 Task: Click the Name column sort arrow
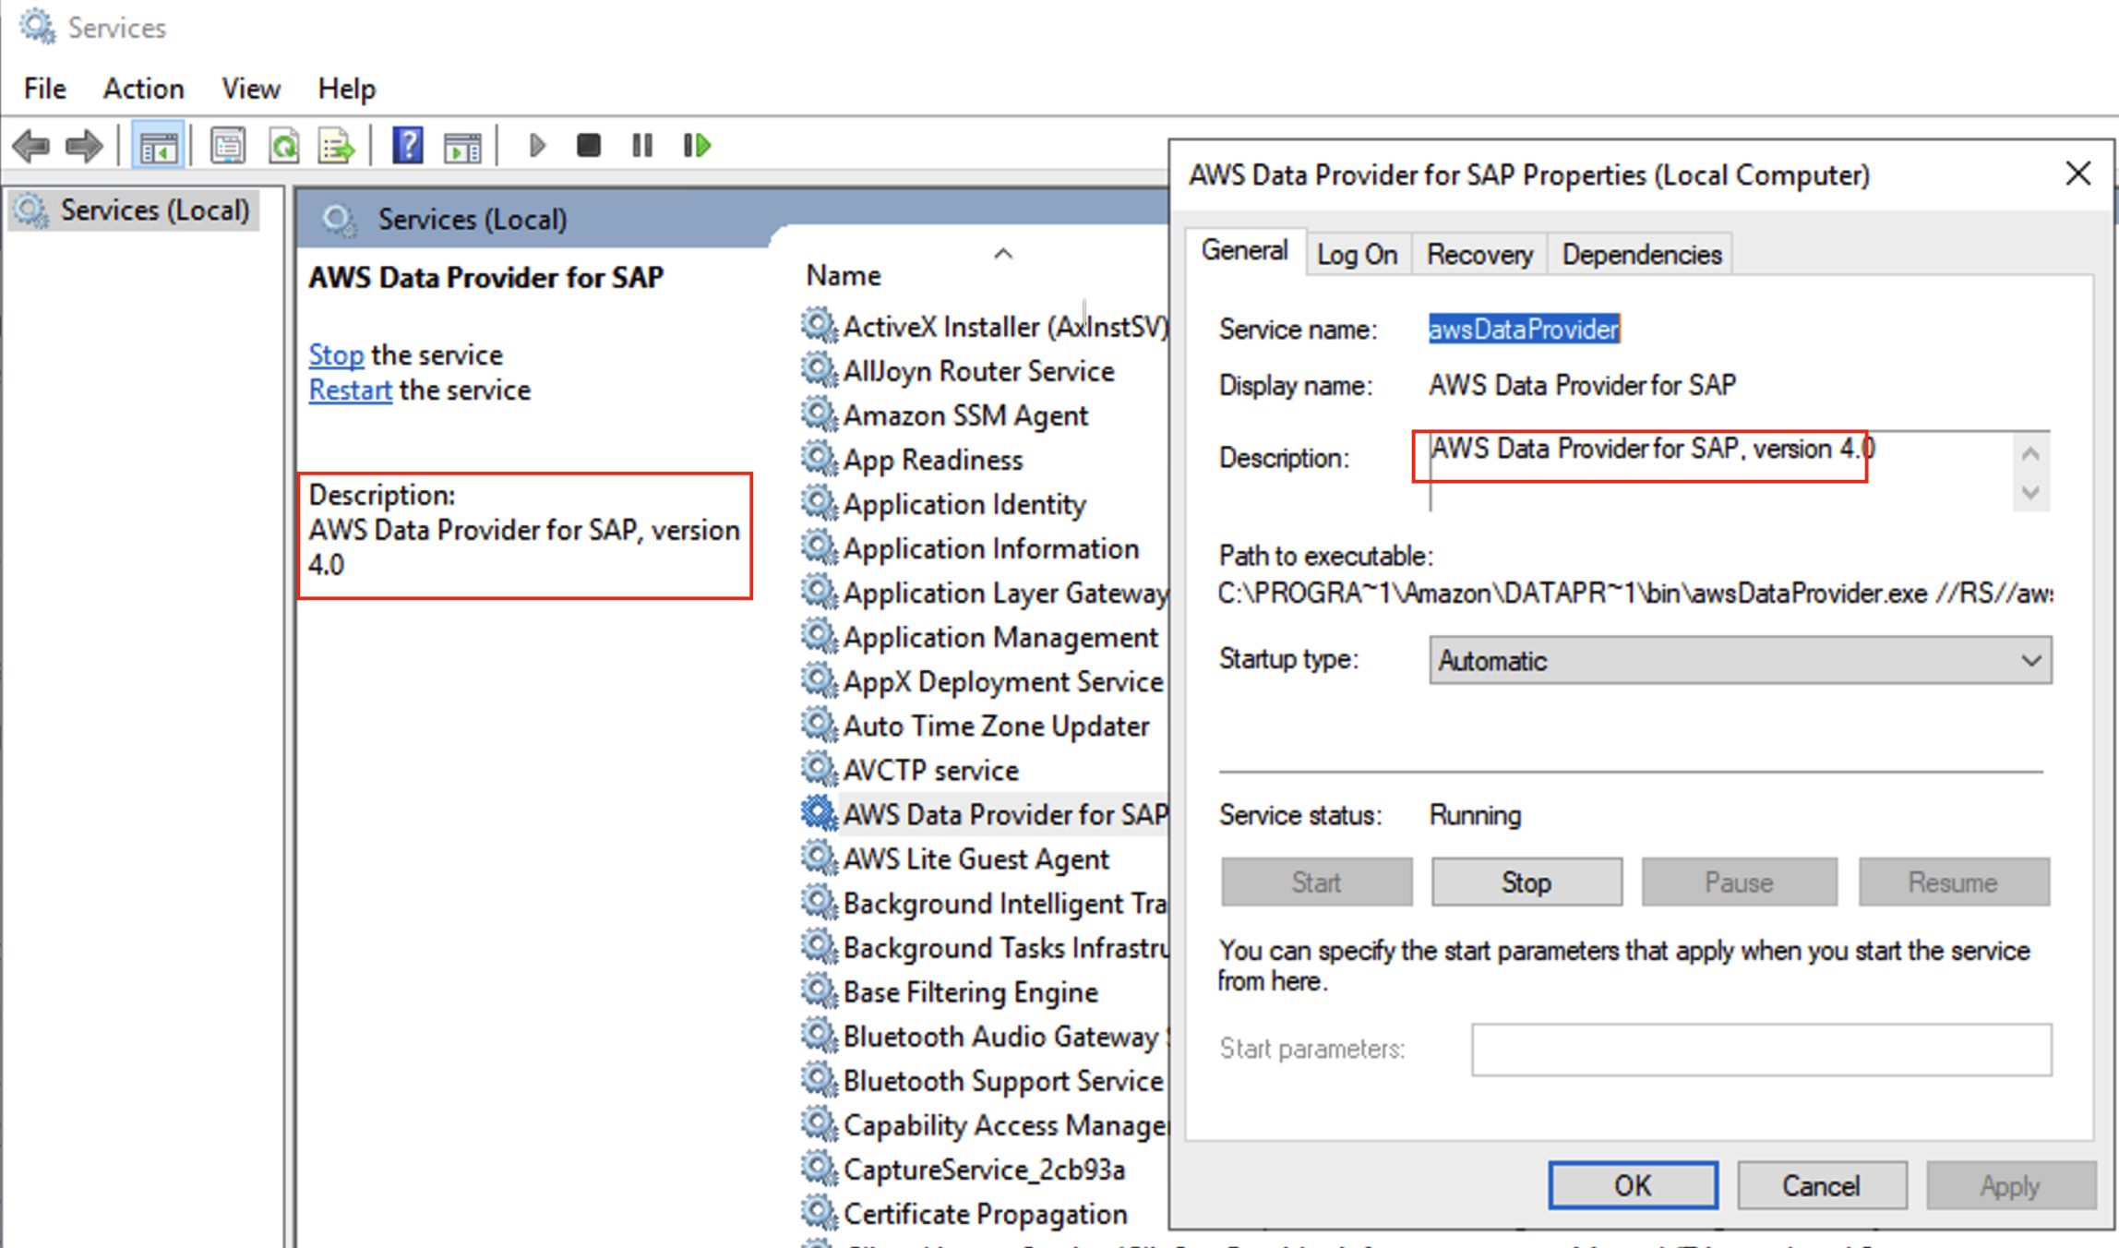(x=1003, y=254)
